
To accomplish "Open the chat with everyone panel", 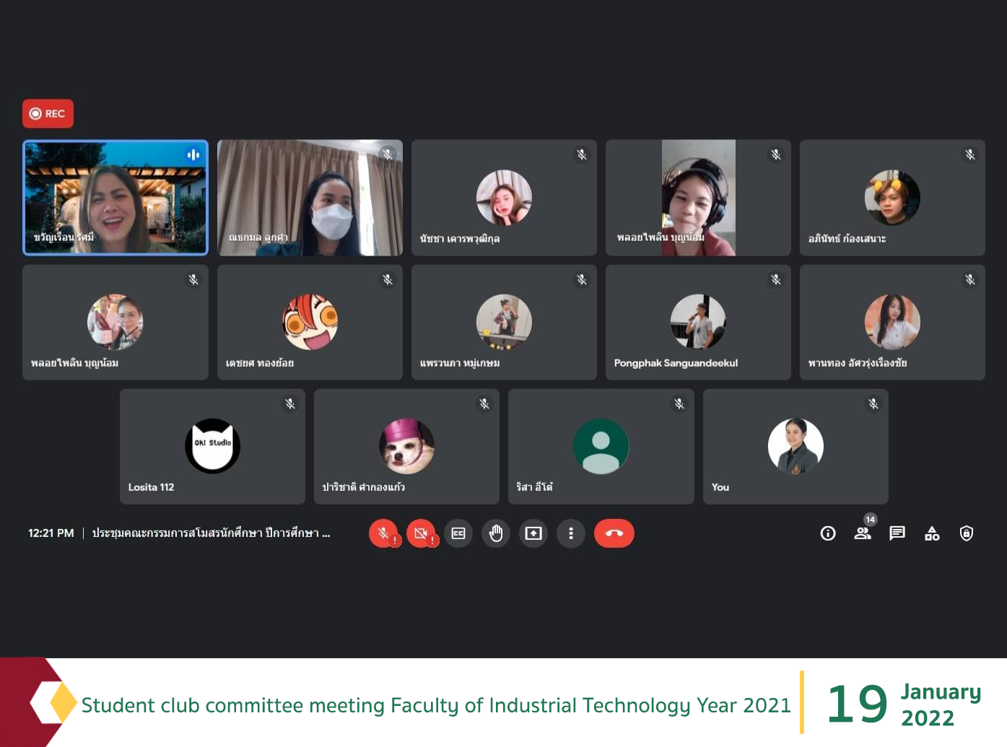I will 897,533.
